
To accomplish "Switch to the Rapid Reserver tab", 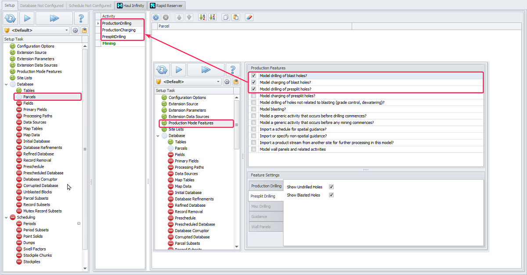I will (x=166, y=6).
